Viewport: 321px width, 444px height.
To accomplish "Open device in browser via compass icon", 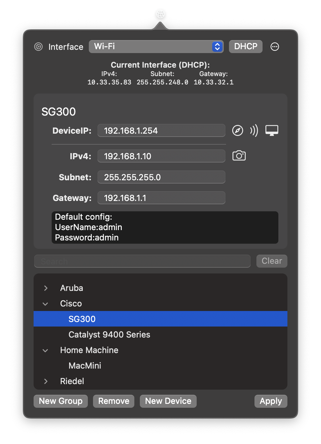I will tap(238, 130).
